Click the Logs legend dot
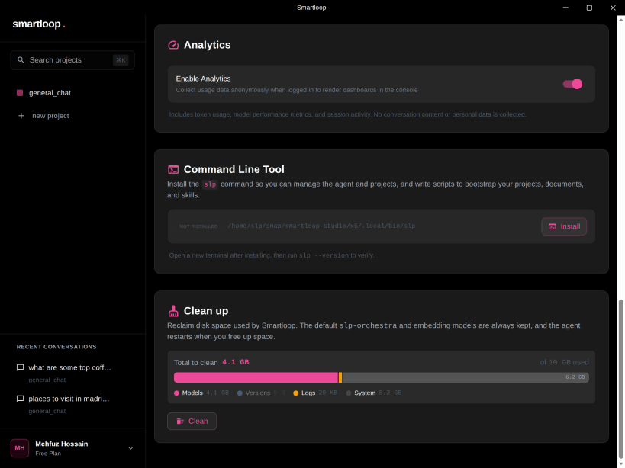This screenshot has width=625, height=468. pyautogui.click(x=296, y=393)
